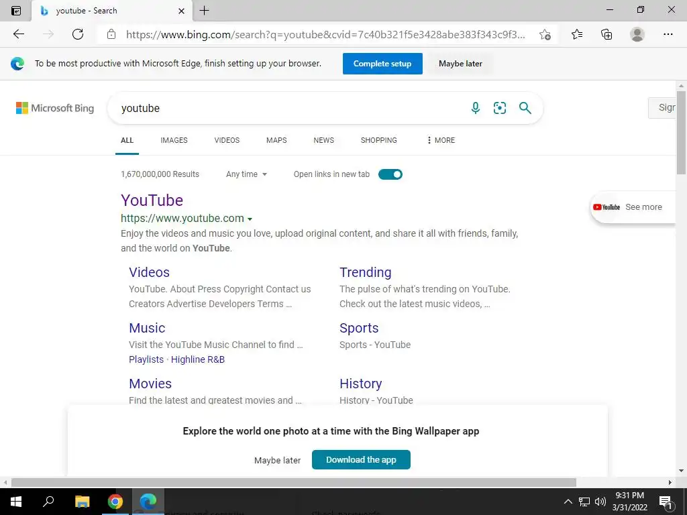This screenshot has height=515, width=687.
Task: Go back with the browser back arrow
Action: 18,34
